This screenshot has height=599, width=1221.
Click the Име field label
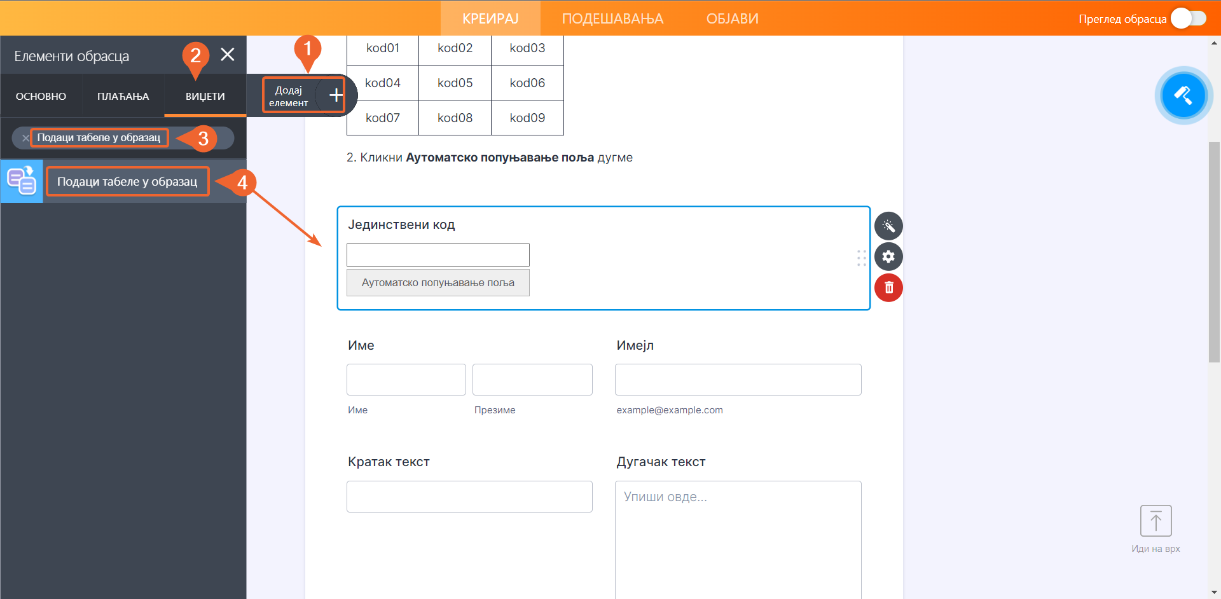click(x=361, y=345)
